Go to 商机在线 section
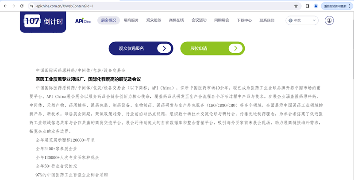Image resolution: width=354 pixels, height=180 pixels. click(177, 20)
